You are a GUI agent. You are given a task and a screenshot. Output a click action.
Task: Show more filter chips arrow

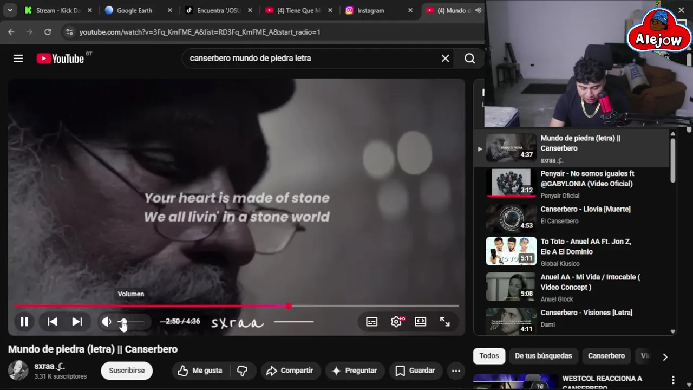click(665, 356)
